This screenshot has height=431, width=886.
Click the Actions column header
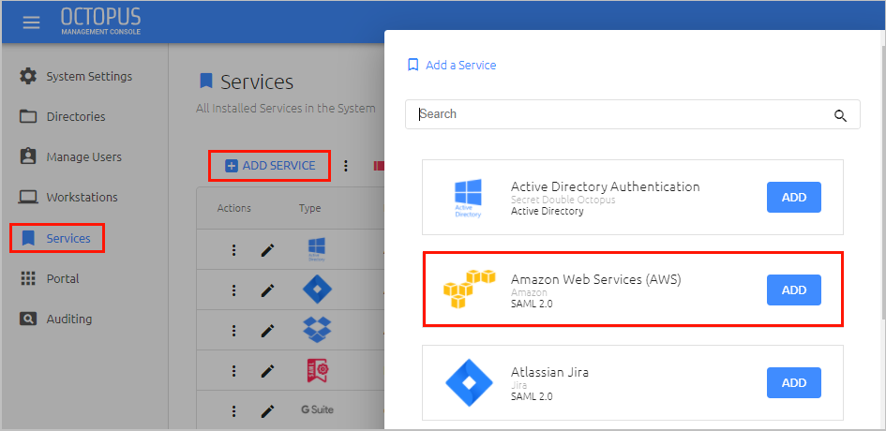(234, 208)
